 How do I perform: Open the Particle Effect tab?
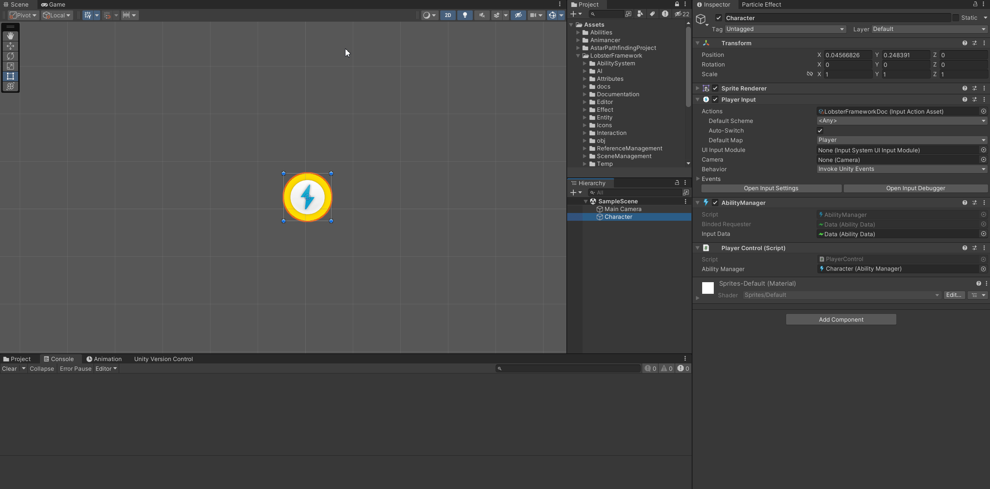[x=761, y=5]
